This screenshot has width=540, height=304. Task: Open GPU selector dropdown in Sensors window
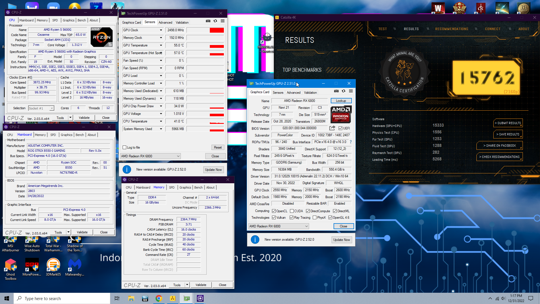[150, 156]
